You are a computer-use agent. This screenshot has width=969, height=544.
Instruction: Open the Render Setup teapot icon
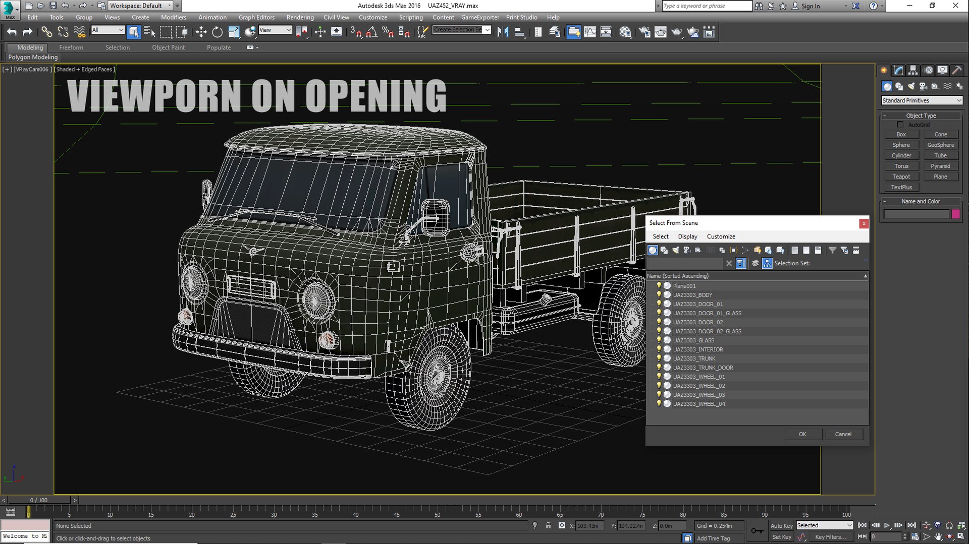pyautogui.click(x=644, y=32)
